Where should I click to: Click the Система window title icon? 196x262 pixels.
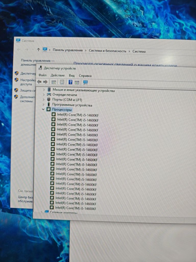tap(18, 40)
